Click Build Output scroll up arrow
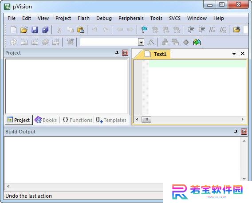 [244, 141]
